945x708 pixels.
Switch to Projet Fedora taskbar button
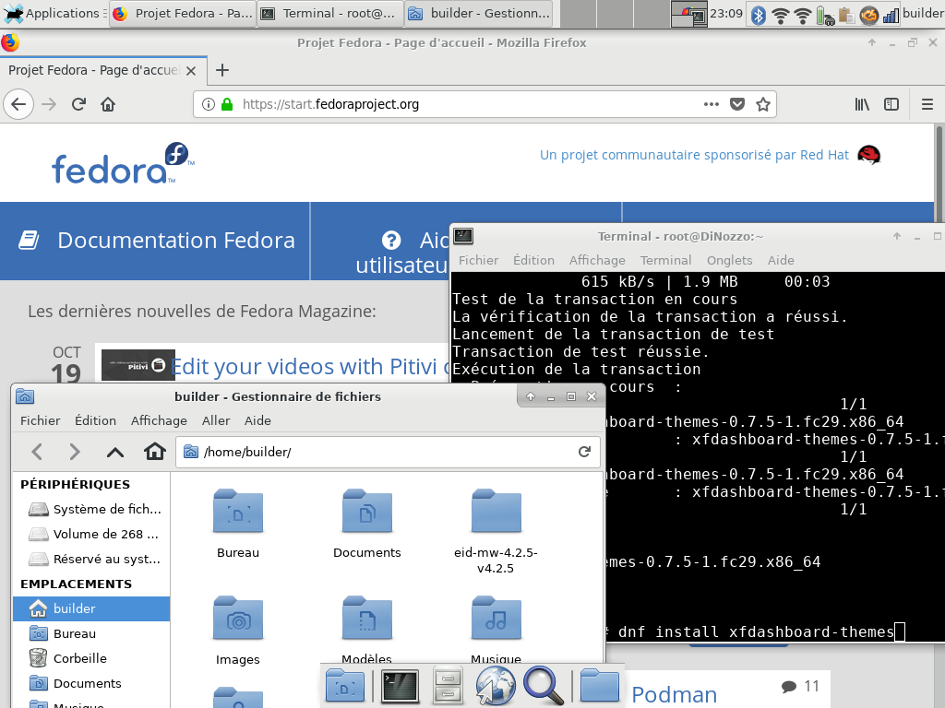point(184,13)
